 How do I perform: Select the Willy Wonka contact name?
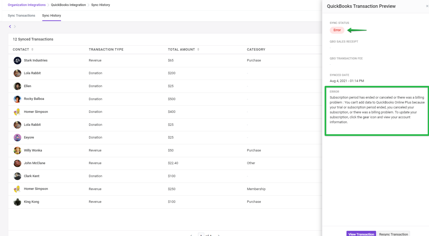tap(33, 150)
